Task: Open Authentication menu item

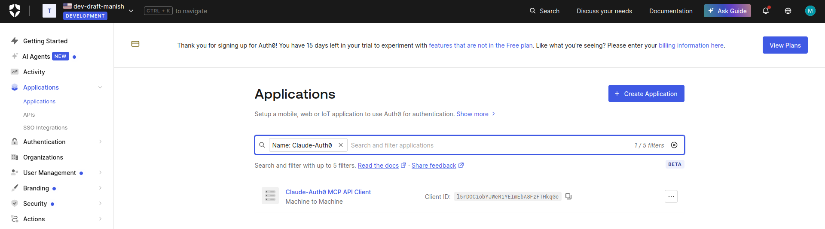Action: (44, 142)
